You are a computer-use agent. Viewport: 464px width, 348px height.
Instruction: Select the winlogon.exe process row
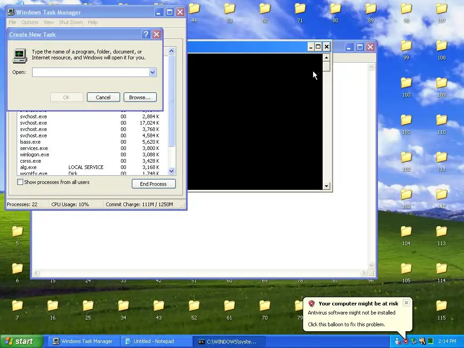pyautogui.click(x=92, y=155)
